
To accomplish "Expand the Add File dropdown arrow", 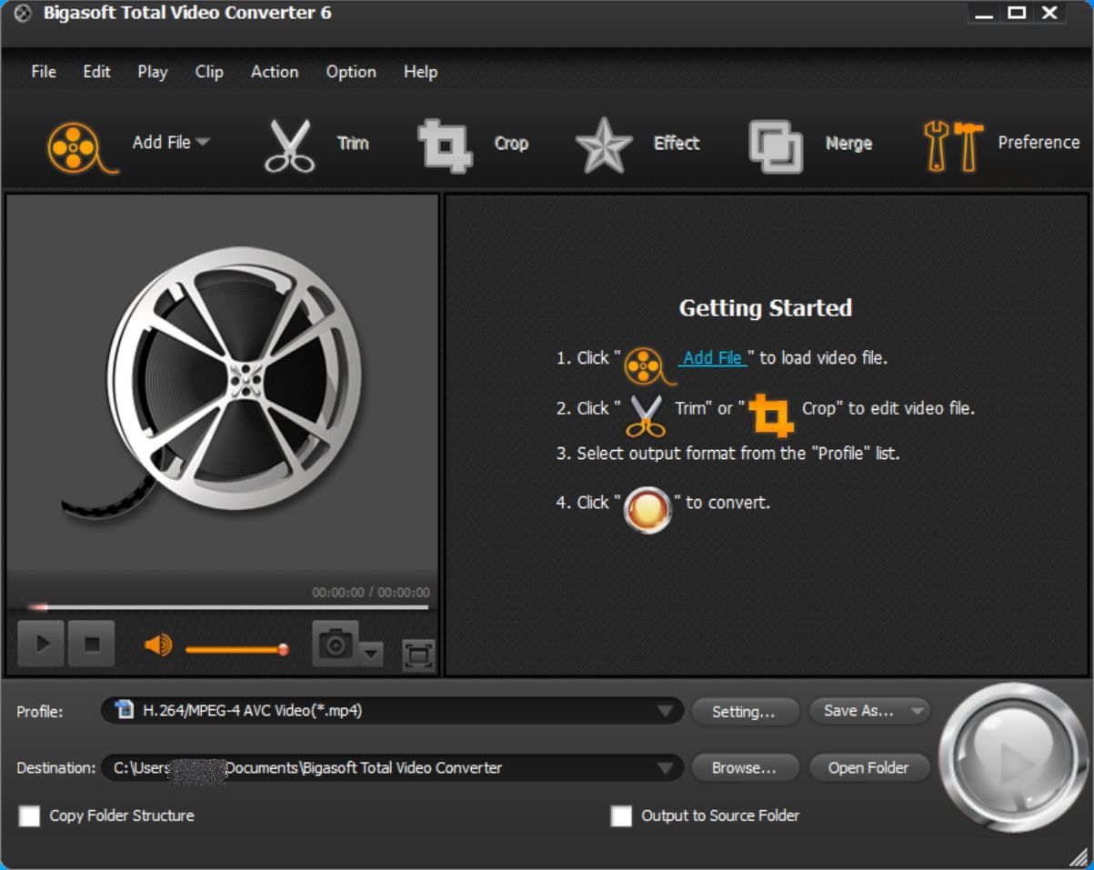I will tap(203, 142).
